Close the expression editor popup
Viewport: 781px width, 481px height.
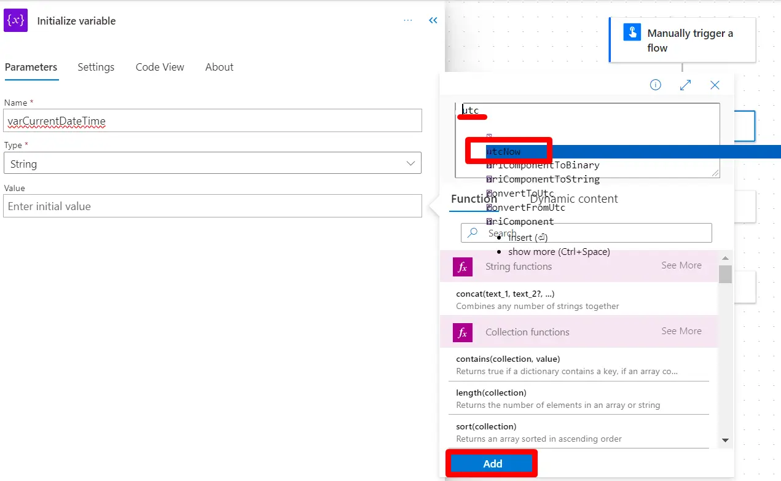[x=715, y=85]
